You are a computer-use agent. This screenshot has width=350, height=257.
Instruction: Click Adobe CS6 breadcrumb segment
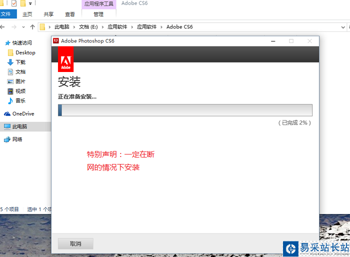[x=179, y=27]
